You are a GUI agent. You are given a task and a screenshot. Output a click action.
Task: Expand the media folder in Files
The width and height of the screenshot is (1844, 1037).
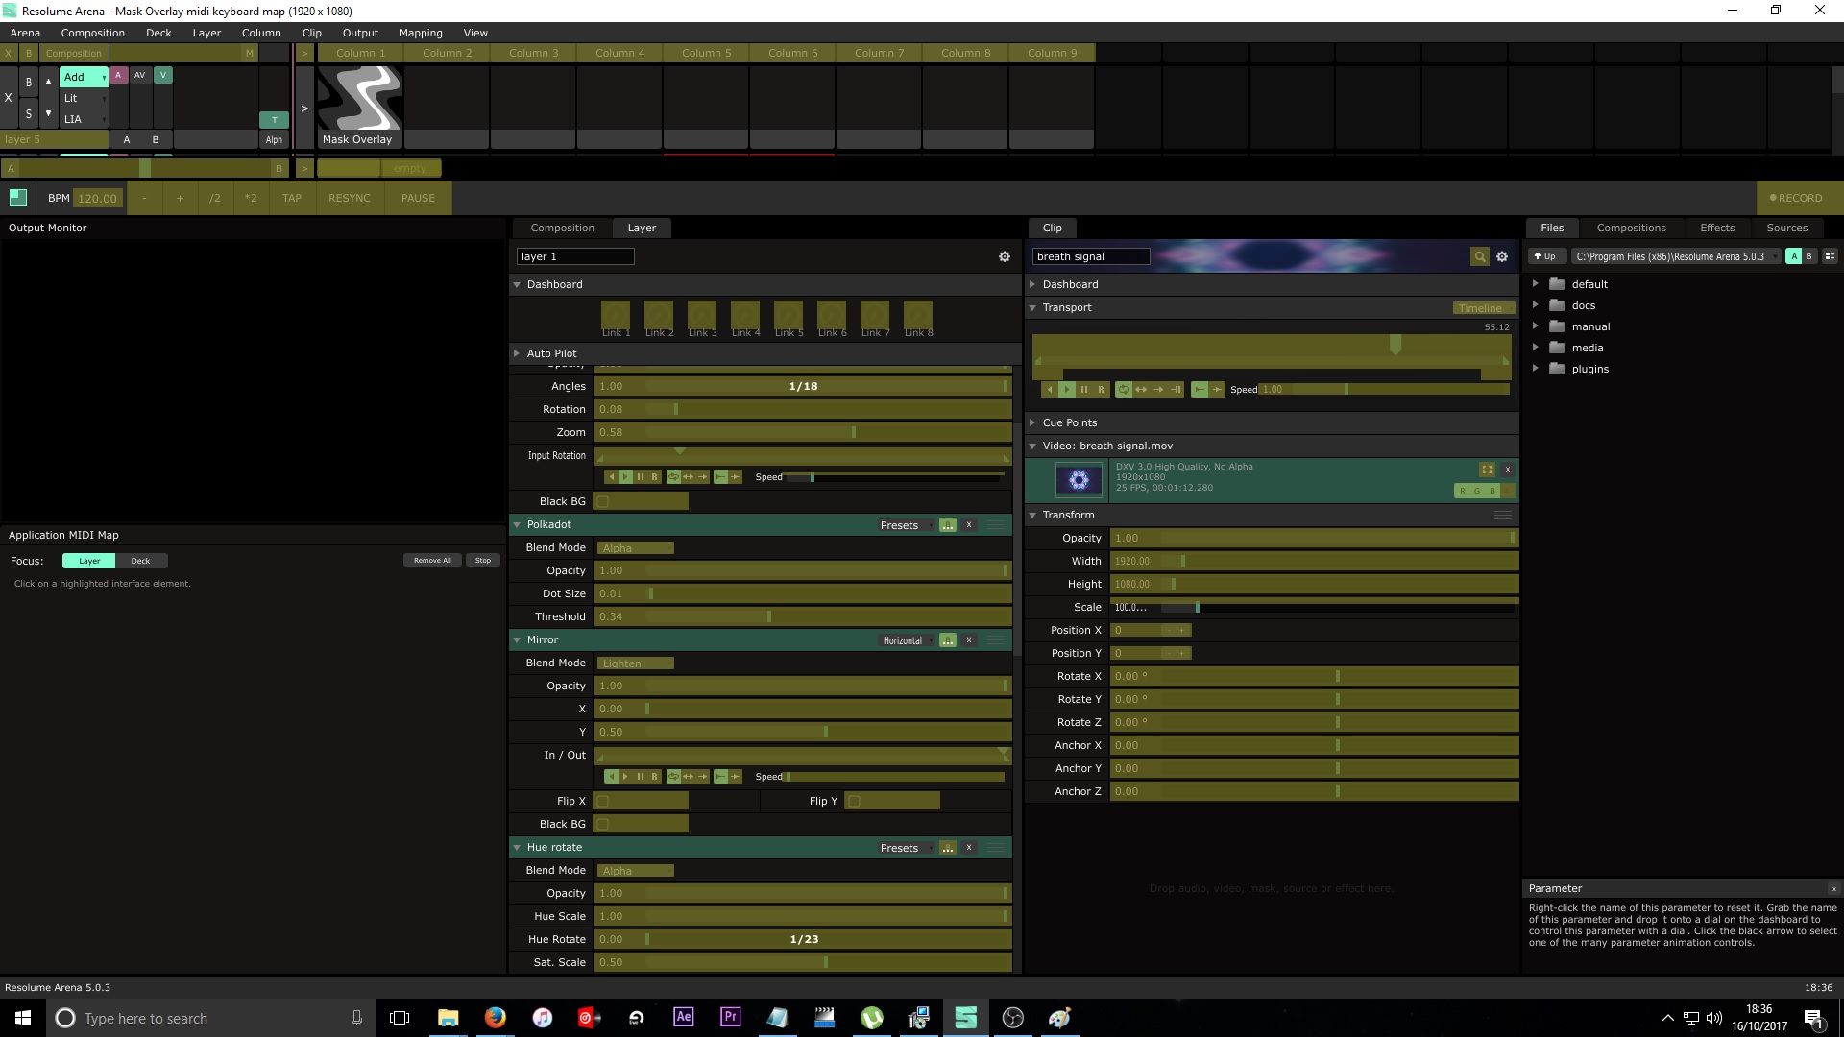[1535, 348]
